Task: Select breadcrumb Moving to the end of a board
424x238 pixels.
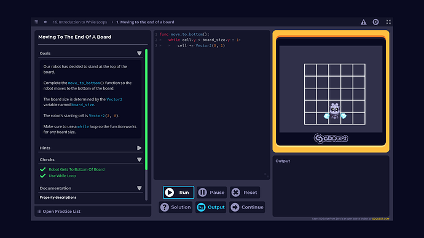Action: click(x=145, y=22)
